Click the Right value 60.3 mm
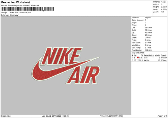Image resolution: width=168 pixels, height=118 pixels. click(148, 30)
